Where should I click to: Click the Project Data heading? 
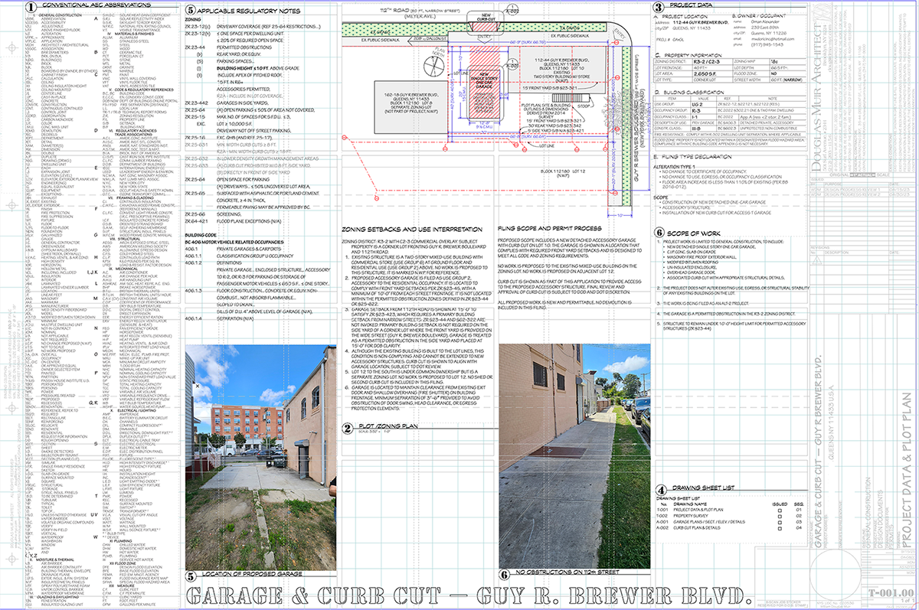(x=691, y=7)
